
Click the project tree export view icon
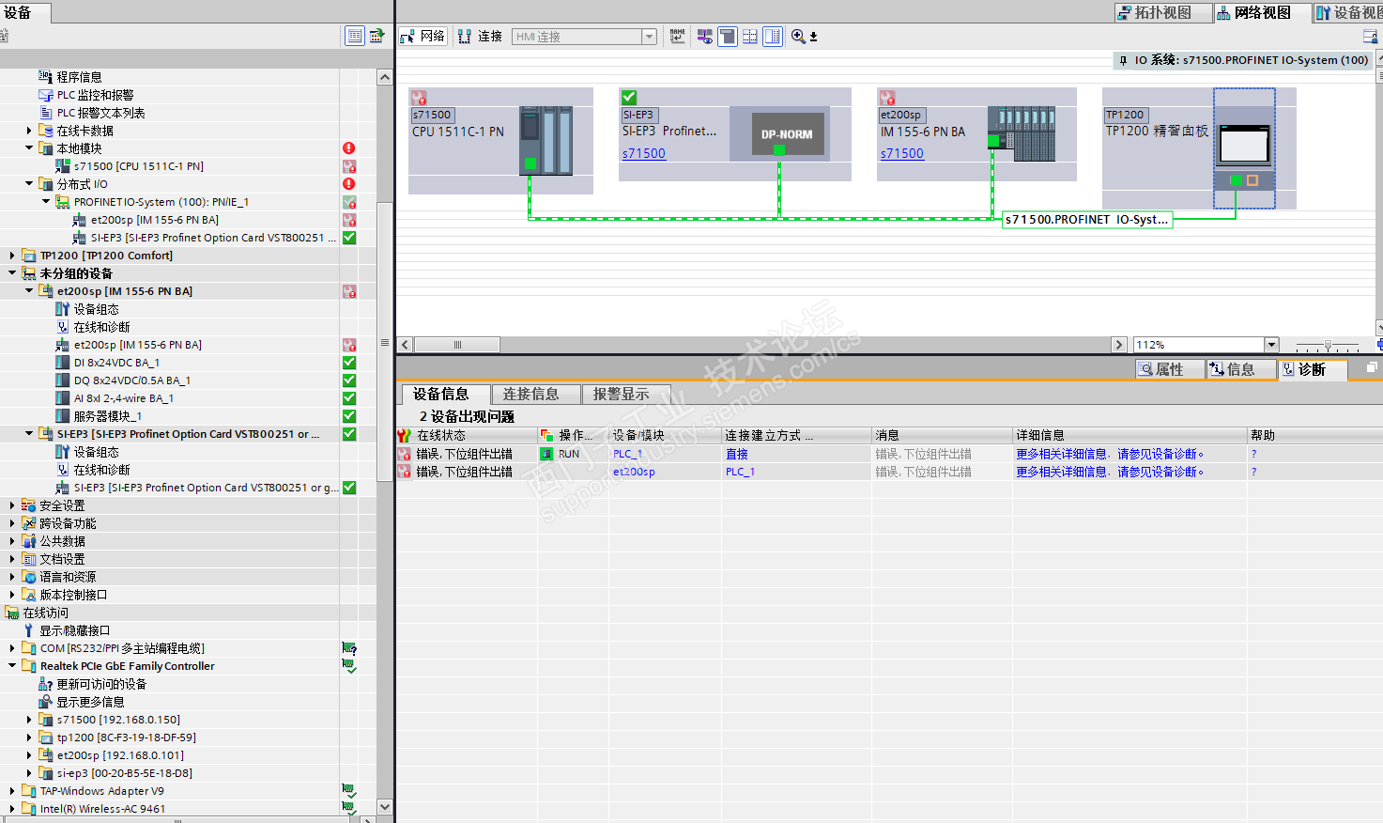(377, 36)
